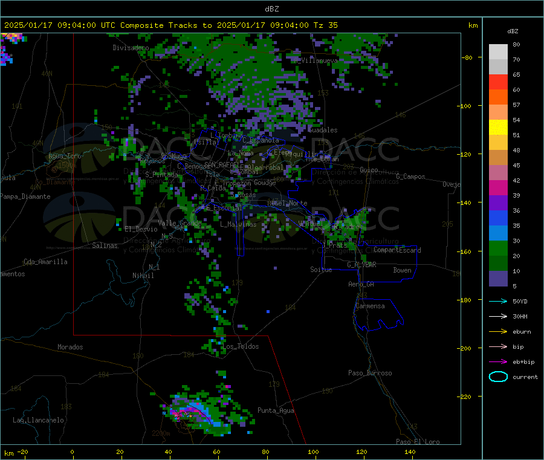Click the Nihuil map label
This screenshot has height=460, width=544.
[x=143, y=276]
